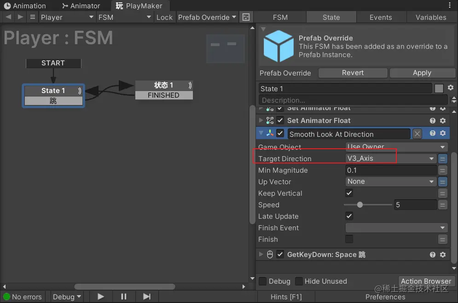This screenshot has height=303, width=458.
Task: Click the Prefab Override cube icon
Action: [x=278, y=46]
